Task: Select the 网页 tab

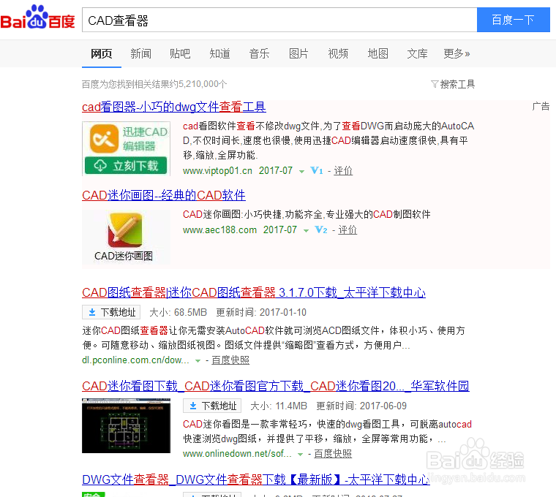Action: [102, 53]
